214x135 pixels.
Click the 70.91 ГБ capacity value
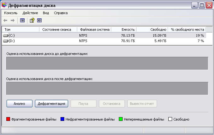pos(128,41)
